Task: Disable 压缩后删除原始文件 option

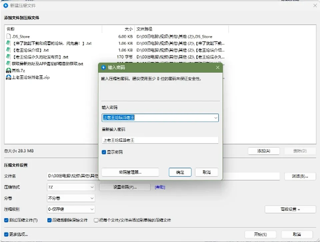Action: click(x=49, y=220)
